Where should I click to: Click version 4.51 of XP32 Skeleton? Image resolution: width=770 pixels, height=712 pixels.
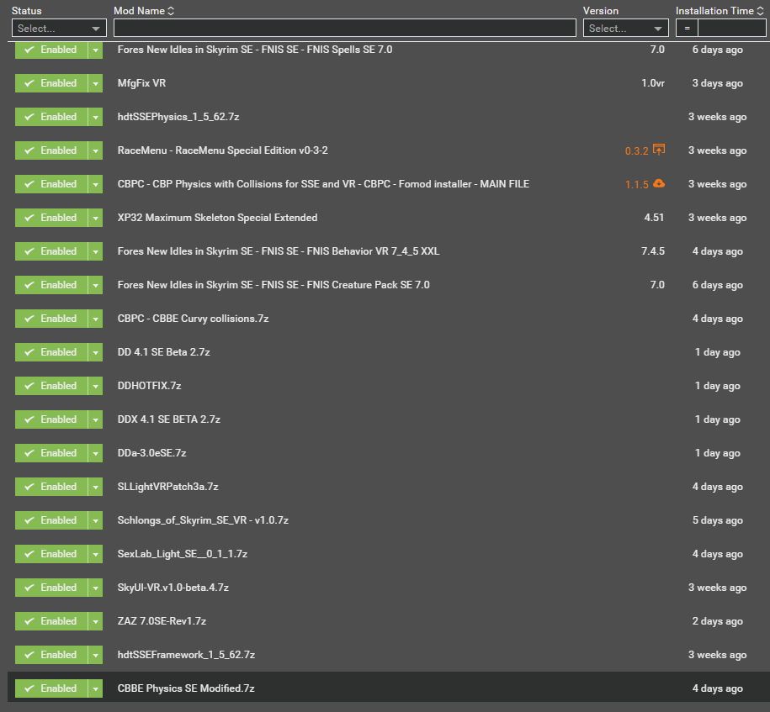(654, 218)
